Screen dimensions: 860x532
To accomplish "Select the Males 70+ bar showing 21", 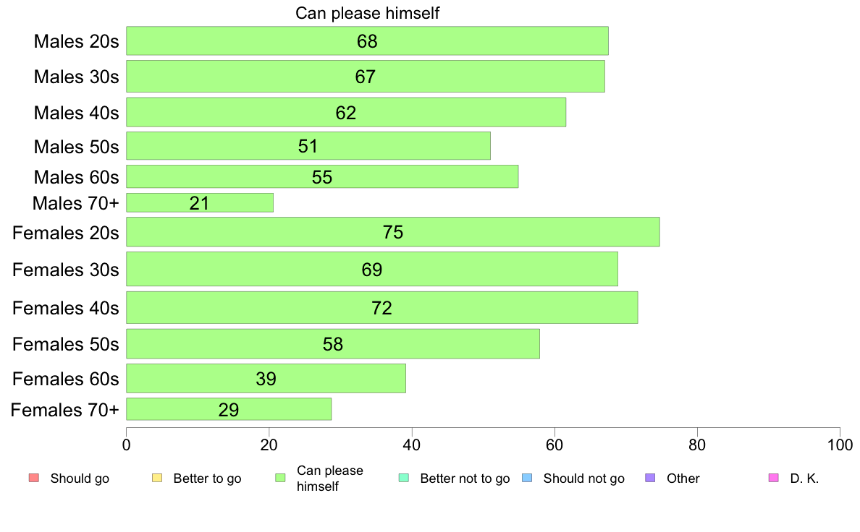I will point(200,202).
